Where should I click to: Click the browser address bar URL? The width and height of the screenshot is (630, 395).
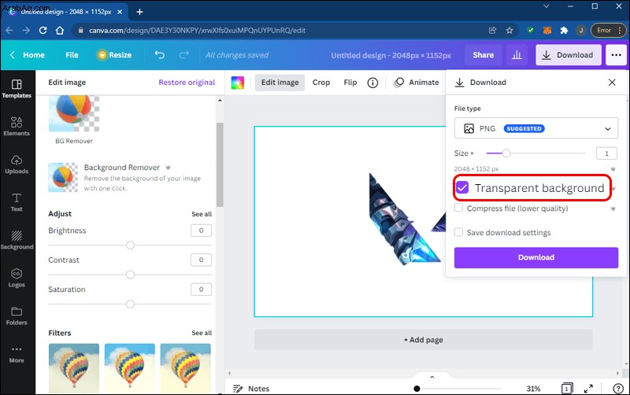tap(197, 31)
